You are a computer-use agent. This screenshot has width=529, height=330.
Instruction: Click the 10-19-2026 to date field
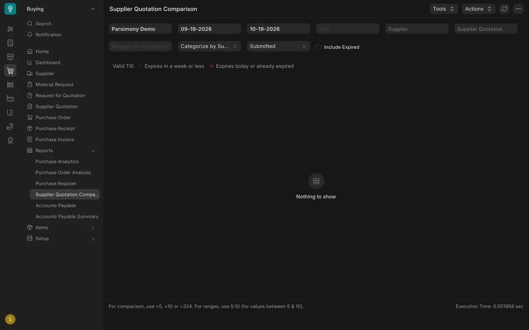click(279, 29)
